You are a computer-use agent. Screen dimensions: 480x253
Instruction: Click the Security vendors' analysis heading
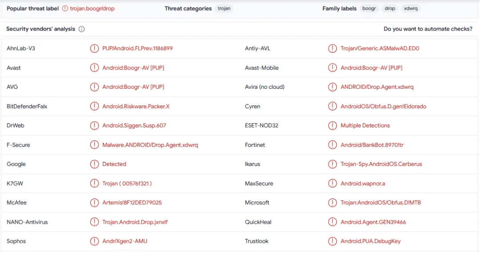(x=41, y=29)
